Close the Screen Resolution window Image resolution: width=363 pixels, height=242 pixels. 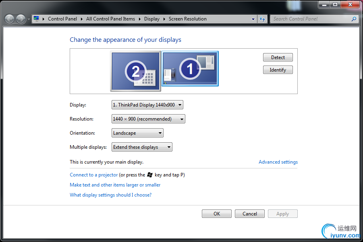tap(350, 4)
